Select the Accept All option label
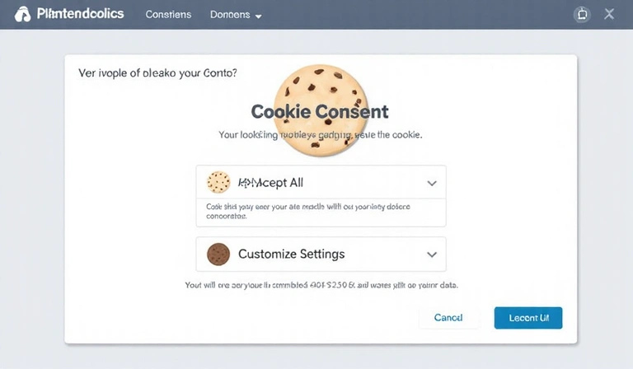633x369 pixels. pyautogui.click(x=276, y=182)
